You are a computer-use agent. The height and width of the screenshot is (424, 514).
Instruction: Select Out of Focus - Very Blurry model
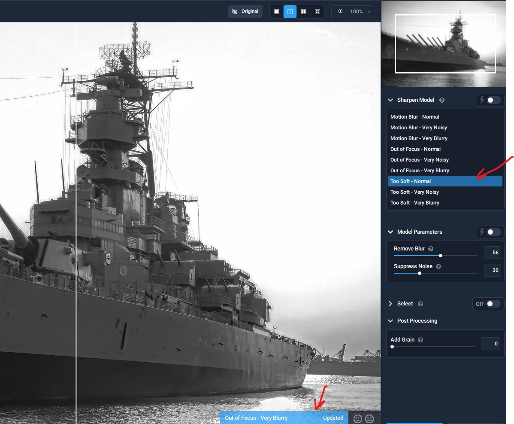[x=420, y=171]
